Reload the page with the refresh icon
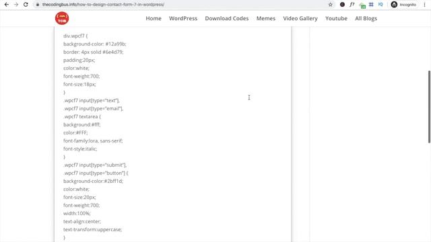 tap(26, 5)
